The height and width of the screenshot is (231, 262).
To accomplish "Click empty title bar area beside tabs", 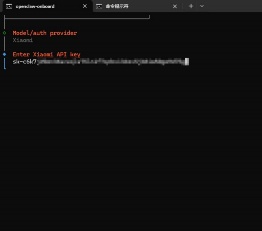I will click(232, 6).
